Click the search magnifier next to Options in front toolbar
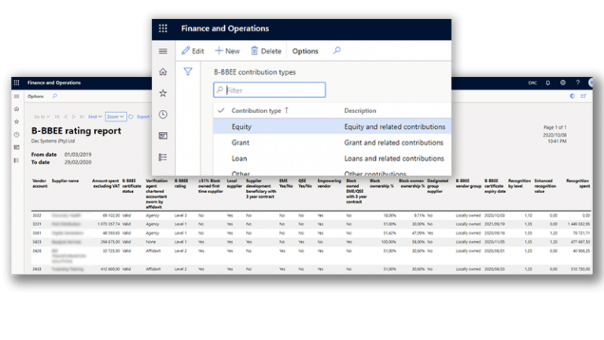Screen dimensions: 604x340 (337, 51)
